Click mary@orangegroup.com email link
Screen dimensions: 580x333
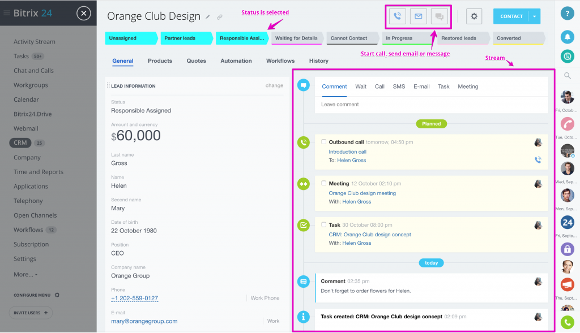(x=144, y=321)
